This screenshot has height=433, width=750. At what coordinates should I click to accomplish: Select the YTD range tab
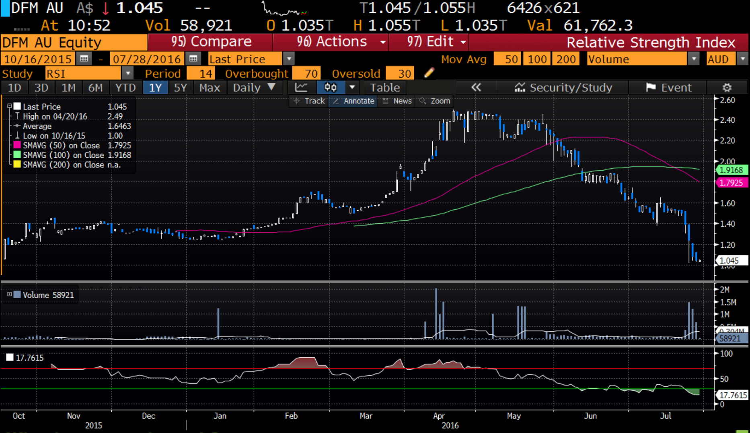(x=125, y=87)
